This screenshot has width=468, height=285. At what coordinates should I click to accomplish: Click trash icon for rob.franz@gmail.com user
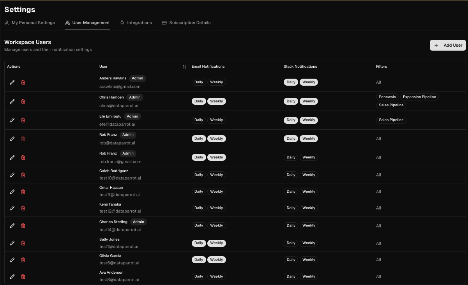pos(23,157)
